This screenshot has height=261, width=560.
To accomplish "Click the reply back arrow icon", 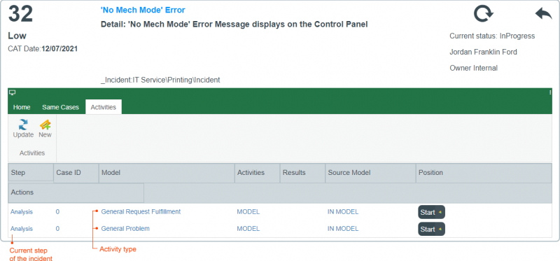I will [544, 14].
